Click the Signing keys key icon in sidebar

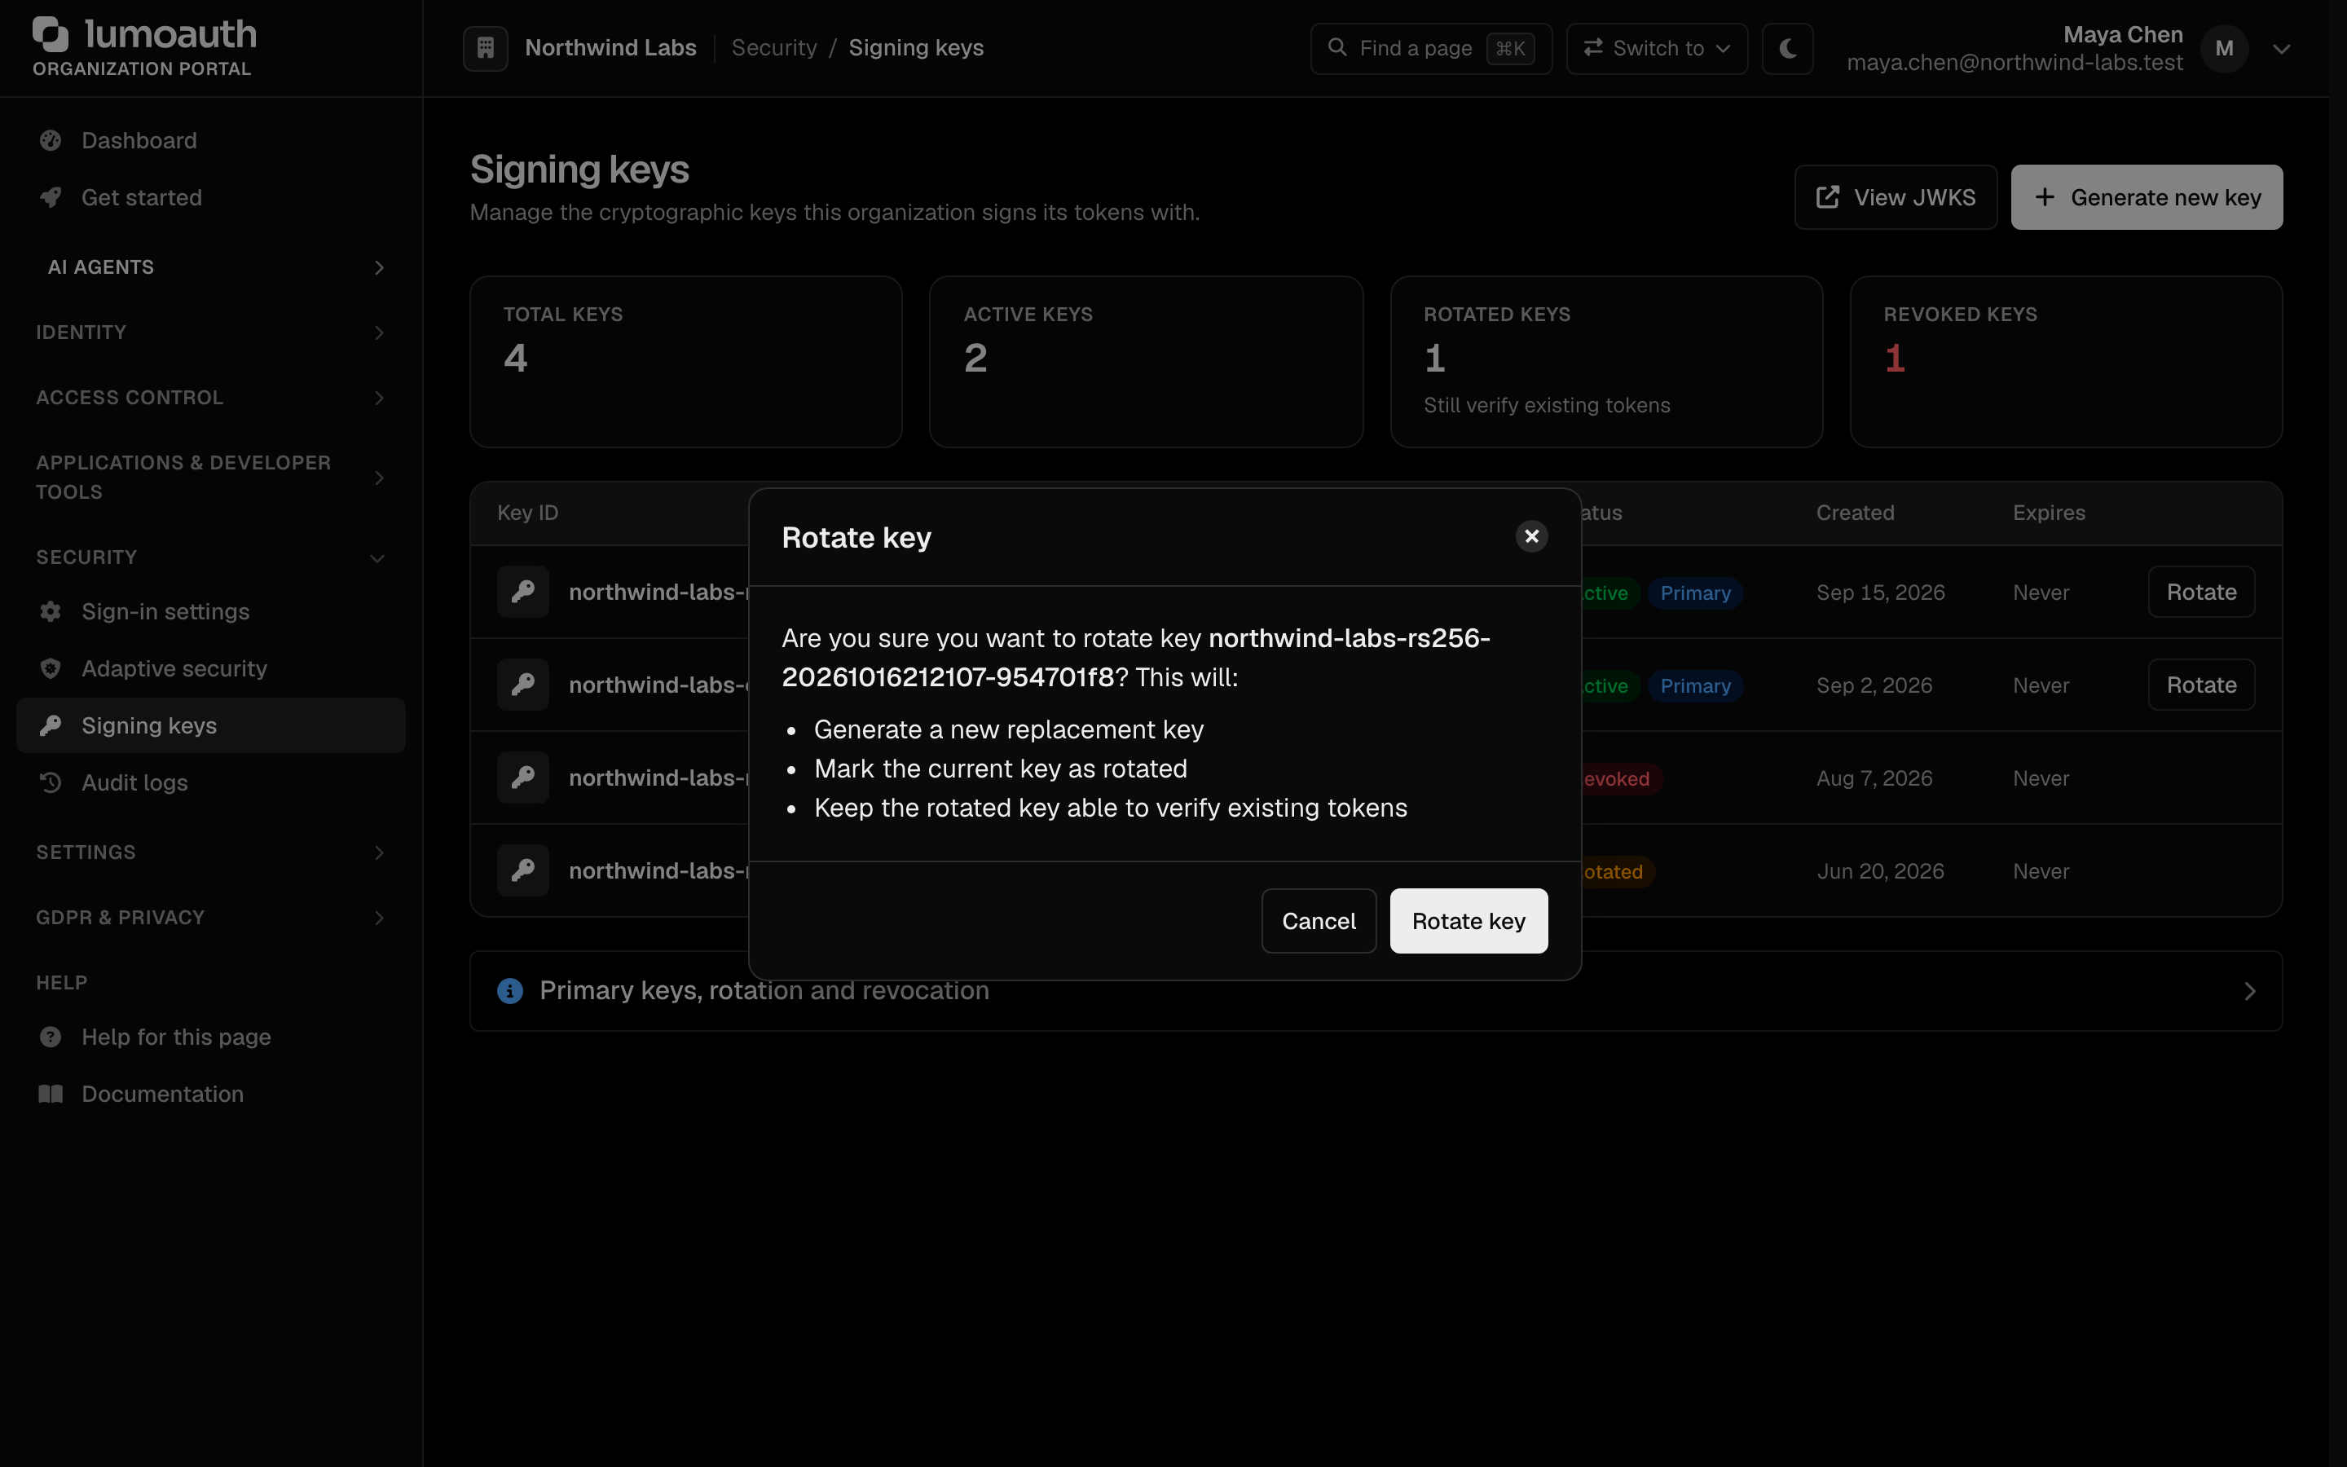[51, 725]
